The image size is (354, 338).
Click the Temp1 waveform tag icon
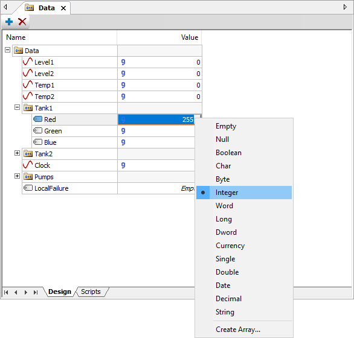pos(28,84)
